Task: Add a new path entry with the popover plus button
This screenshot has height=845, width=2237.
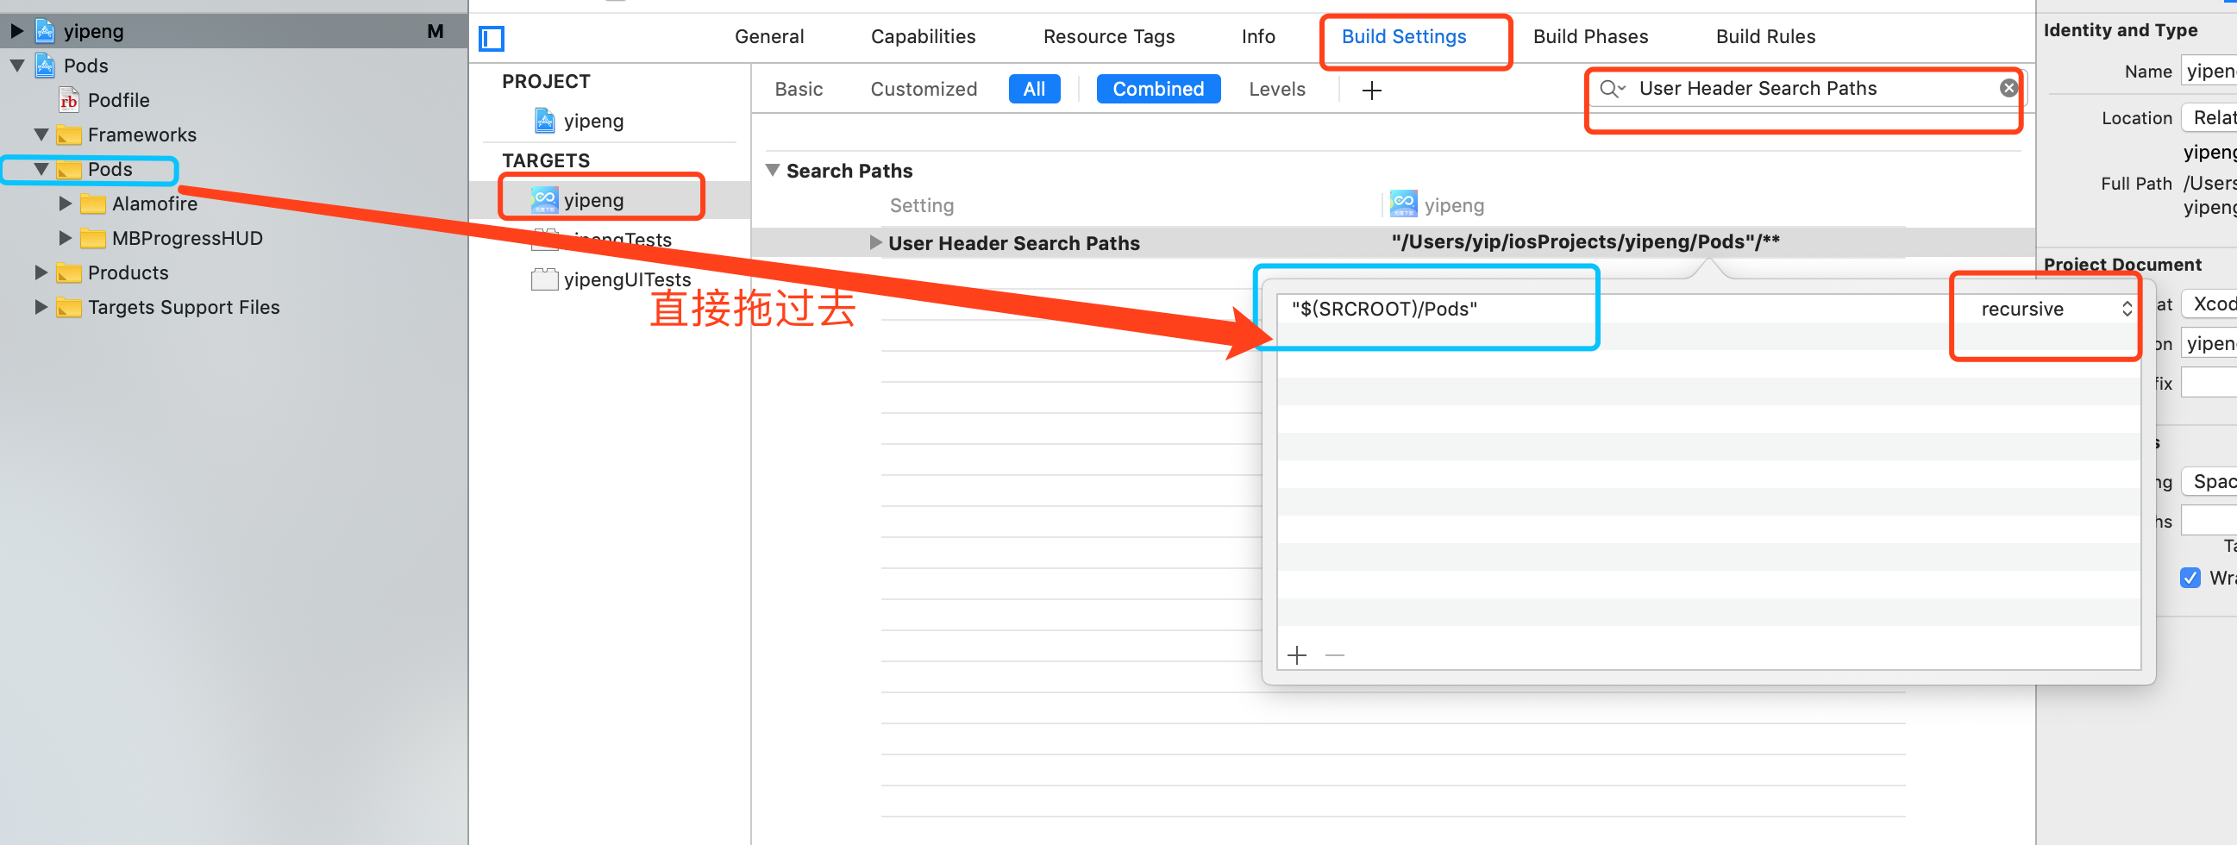Action: click(x=1296, y=654)
